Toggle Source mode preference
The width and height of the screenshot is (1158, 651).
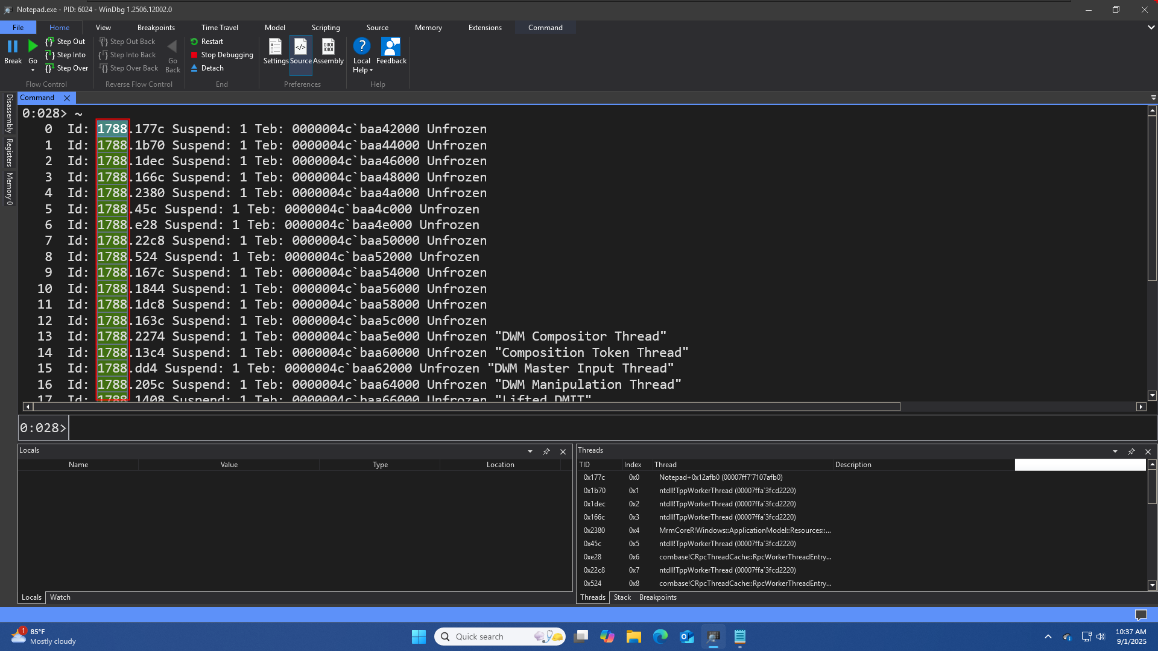point(300,47)
